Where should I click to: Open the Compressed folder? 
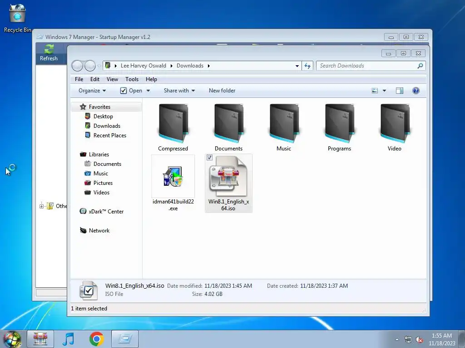pos(173,127)
